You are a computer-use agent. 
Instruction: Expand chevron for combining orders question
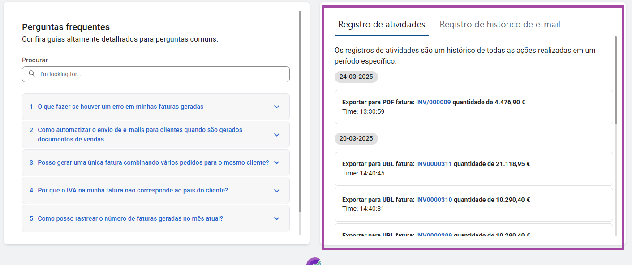pos(276,162)
